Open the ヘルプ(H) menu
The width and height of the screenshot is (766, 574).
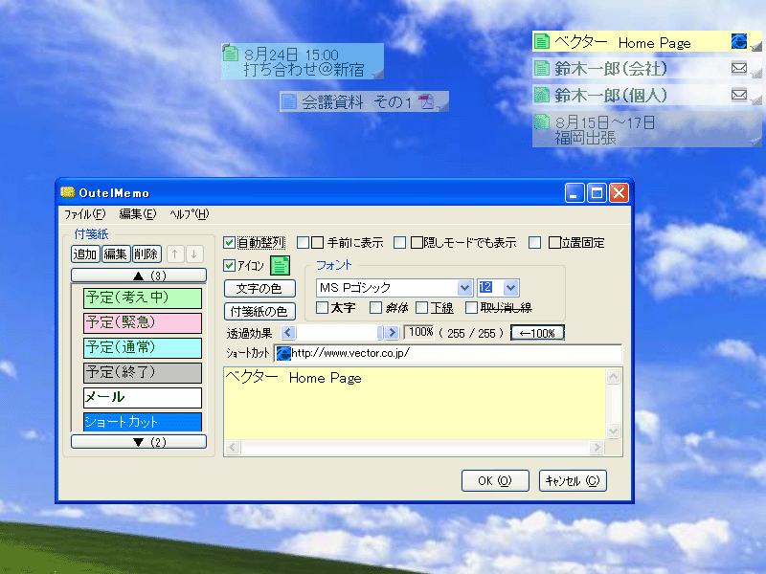click(x=189, y=213)
